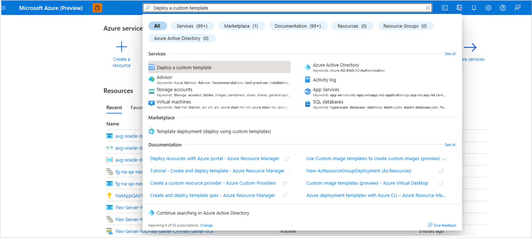Viewport: 532px width, 238px height.
Task: Filter results by Services (99+)
Action: [x=192, y=26]
